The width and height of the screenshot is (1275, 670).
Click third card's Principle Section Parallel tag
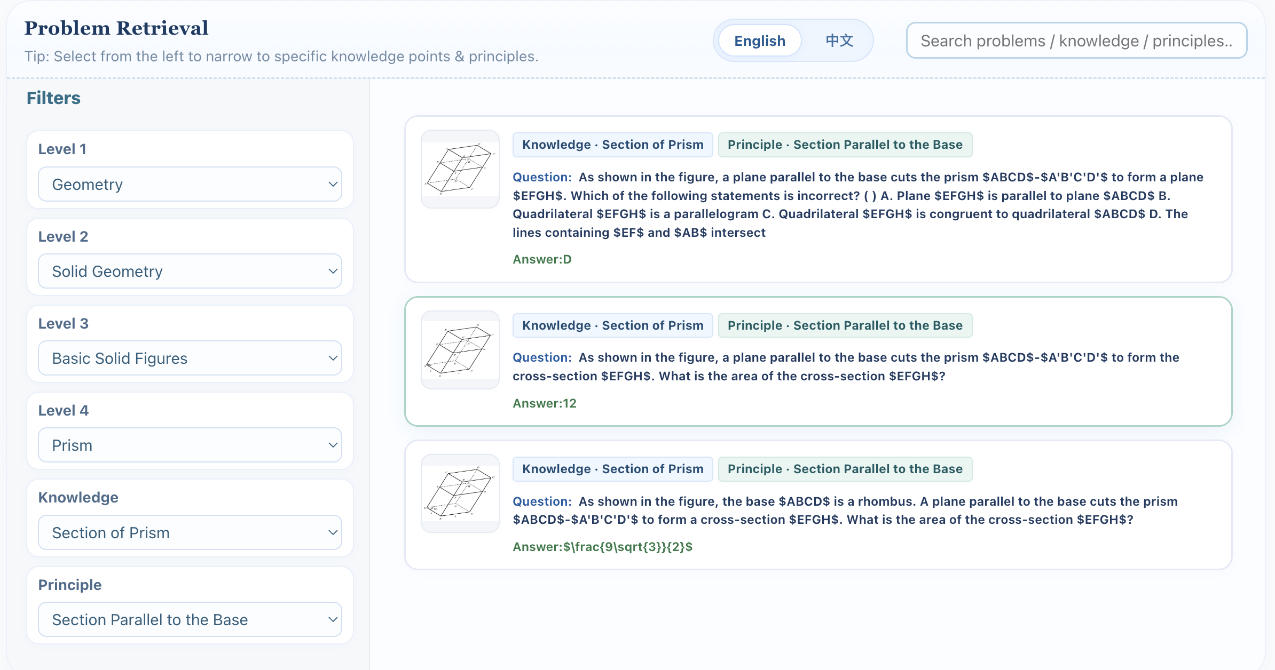pyautogui.click(x=845, y=469)
